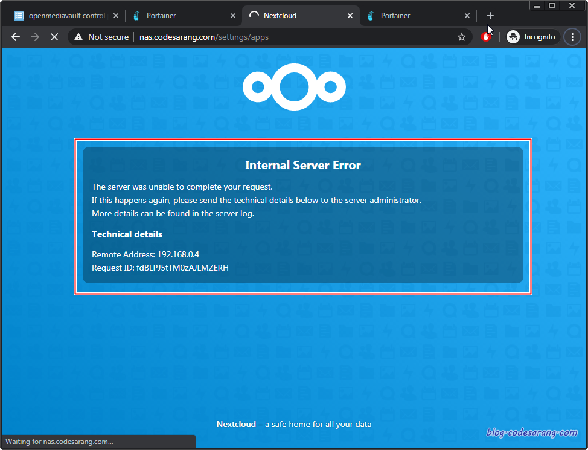This screenshot has width=588, height=450.
Task: Click the Internal Server Error heading
Action: 303,165
